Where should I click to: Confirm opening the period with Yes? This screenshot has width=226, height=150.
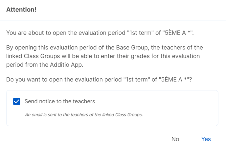[x=206, y=139]
